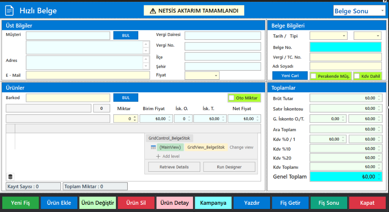Click the Fiş Getir button
389x212 pixels.
click(290, 203)
